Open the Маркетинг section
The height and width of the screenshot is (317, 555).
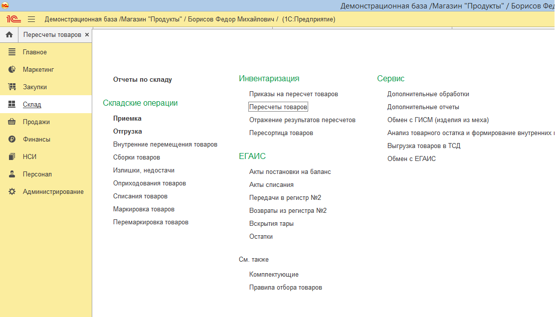tap(38, 69)
